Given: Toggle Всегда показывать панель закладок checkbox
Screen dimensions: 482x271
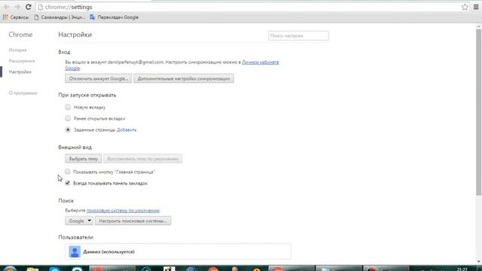Looking at the screenshot, I should click(x=68, y=183).
